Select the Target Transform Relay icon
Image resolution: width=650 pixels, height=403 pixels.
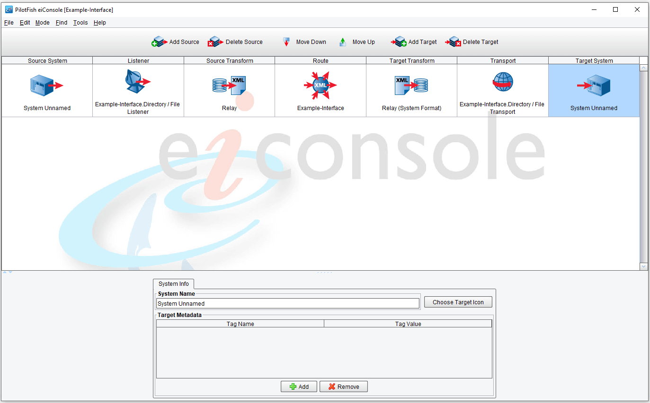point(411,85)
